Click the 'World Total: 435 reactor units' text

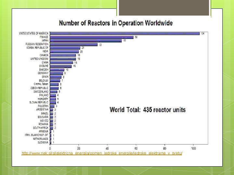click(x=148, y=110)
